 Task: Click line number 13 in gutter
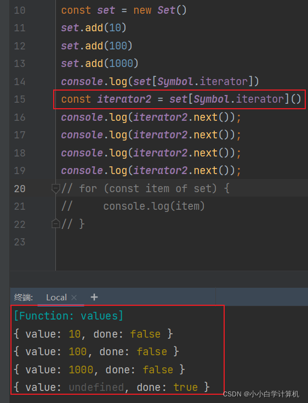(20, 64)
